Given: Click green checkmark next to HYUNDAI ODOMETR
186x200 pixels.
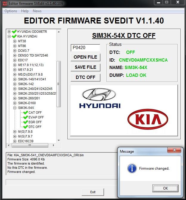Looking at the screenshot, I should tap(14, 32).
